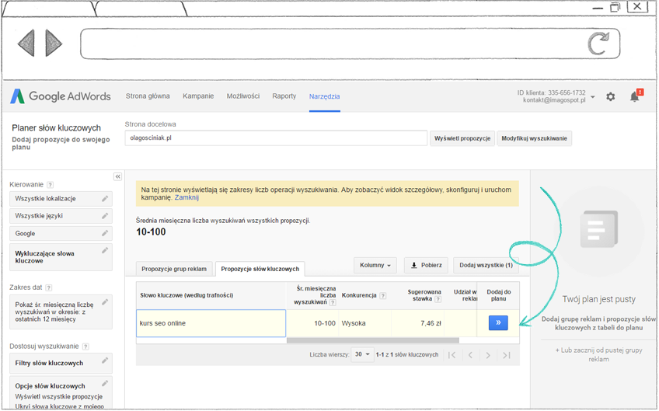659x411 pixels.
Task: Go to first page of results
Action: point(452,355)
